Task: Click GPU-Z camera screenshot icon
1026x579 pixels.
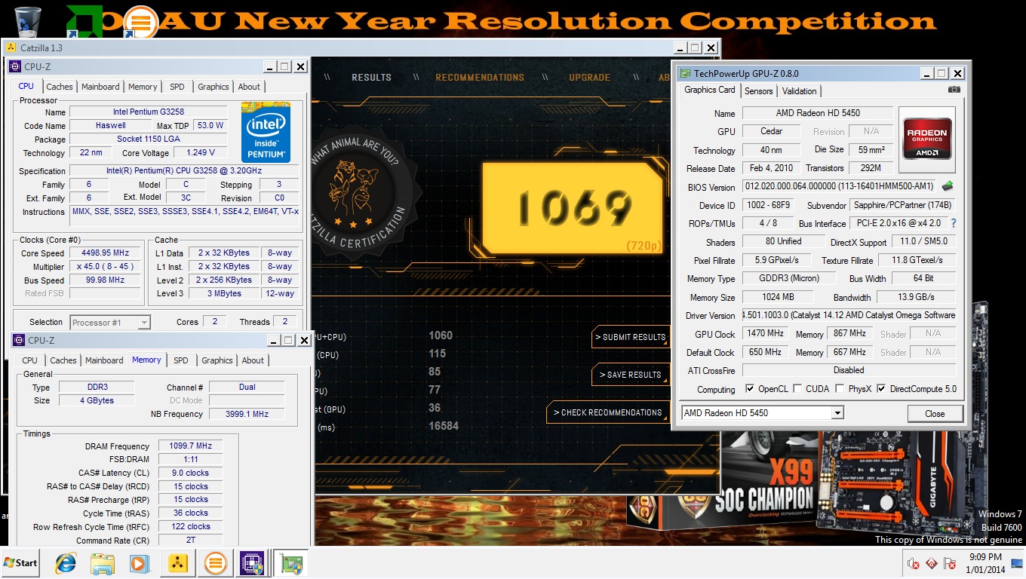Action: point(954,90)
